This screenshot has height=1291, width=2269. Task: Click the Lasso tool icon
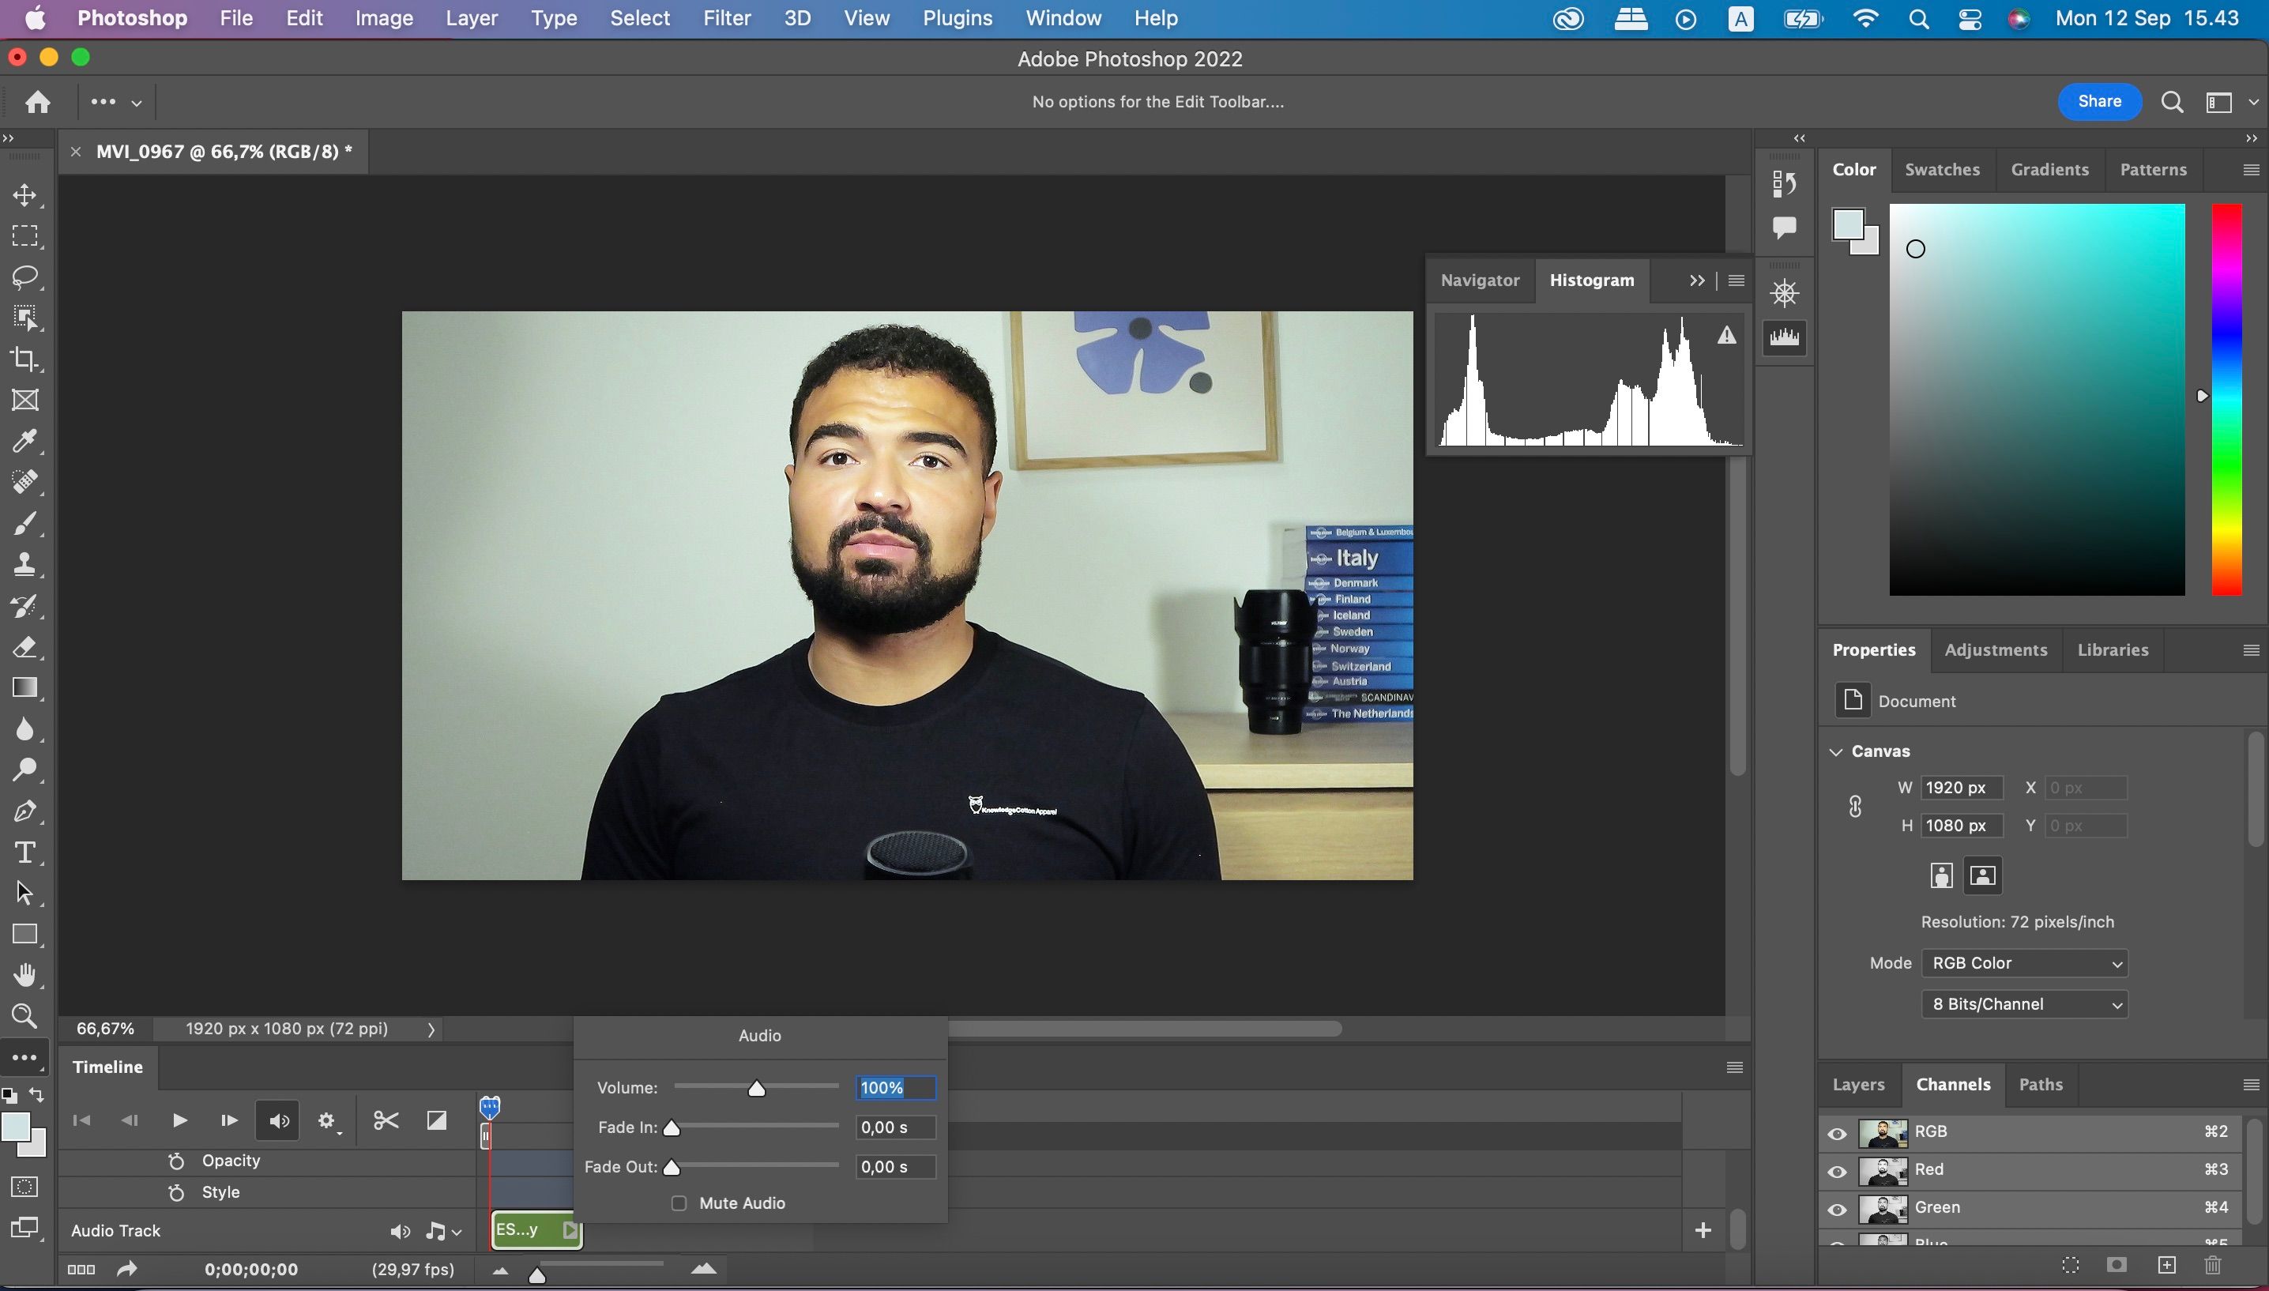coord(25,276)
